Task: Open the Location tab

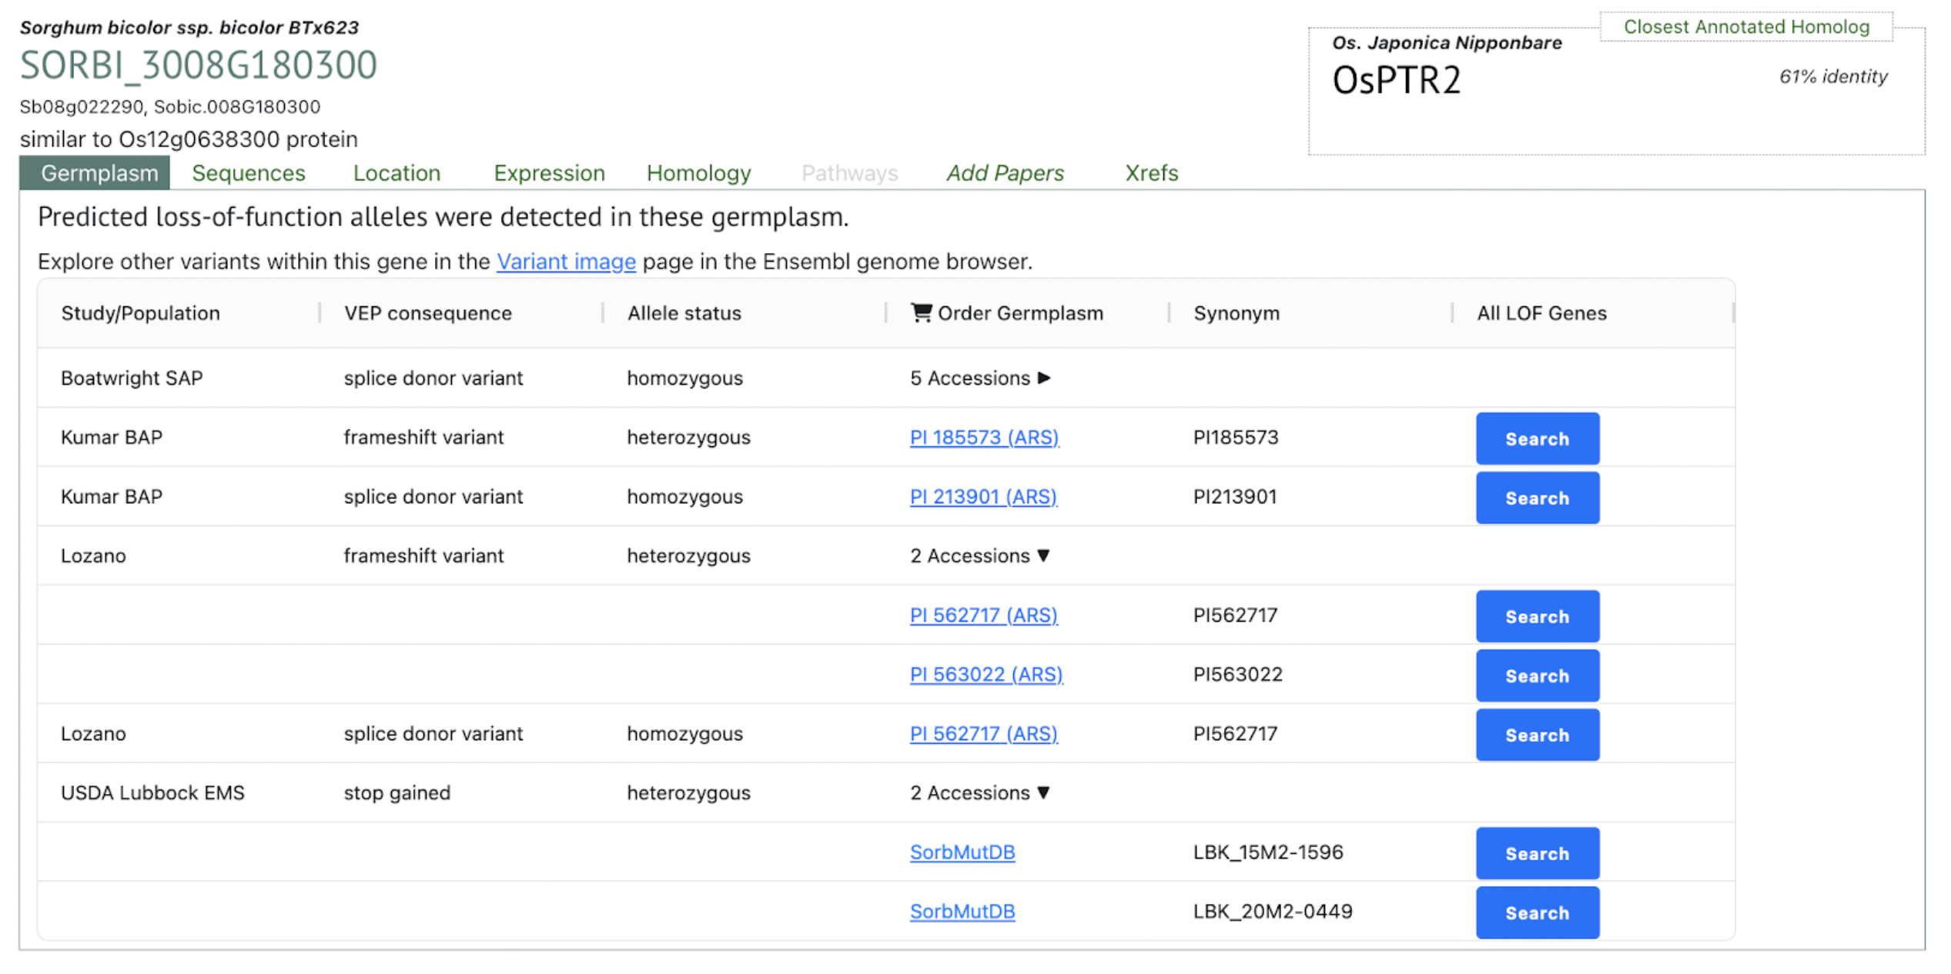Action: click(397, 173)
